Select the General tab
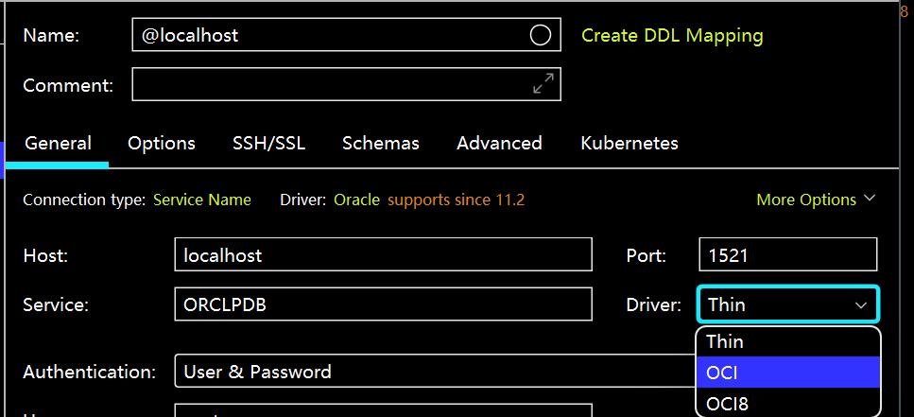Viewport: 914px width, 417px height. (58, 144)
